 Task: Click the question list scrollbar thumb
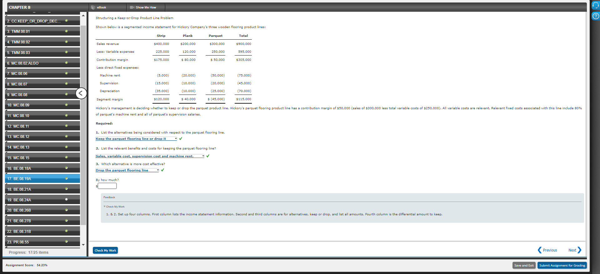(83, 125)
